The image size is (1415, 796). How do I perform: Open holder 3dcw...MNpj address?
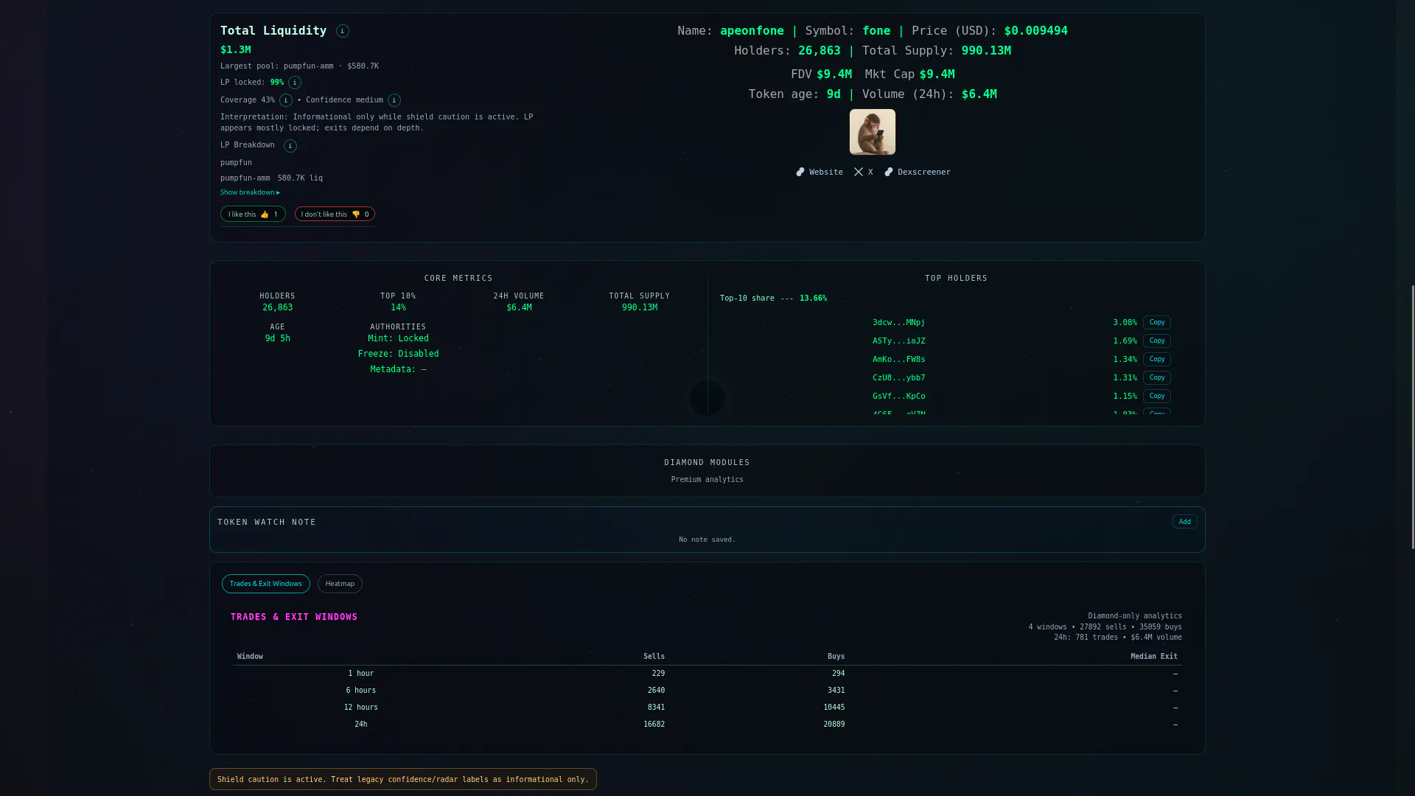898,323
